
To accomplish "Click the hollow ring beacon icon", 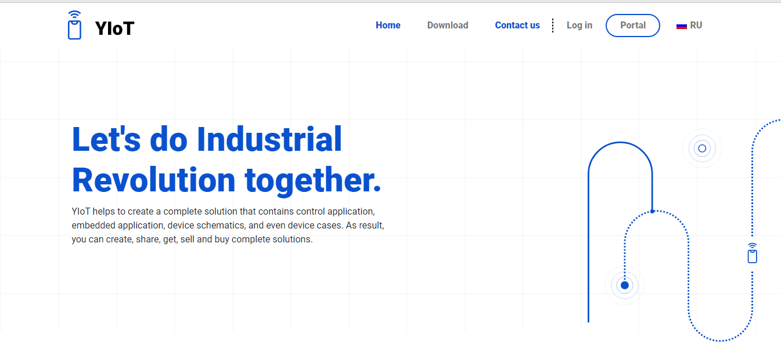I will coord(702,148).
